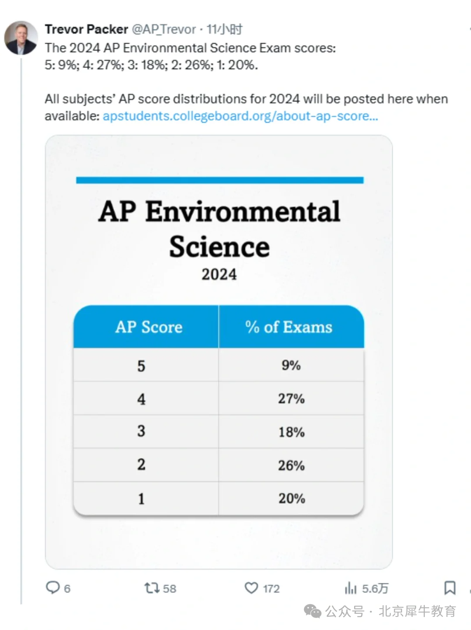Click the reply count 6
This screenshot has width=471, height=630.
67,589
